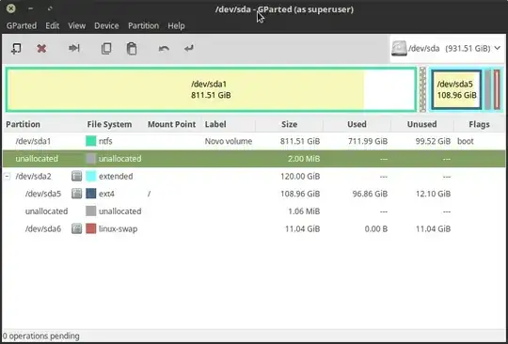This screenshot has width=508, height=344.
Task: Click the 12.10 GiB unused cell
Action: point(433,194)
